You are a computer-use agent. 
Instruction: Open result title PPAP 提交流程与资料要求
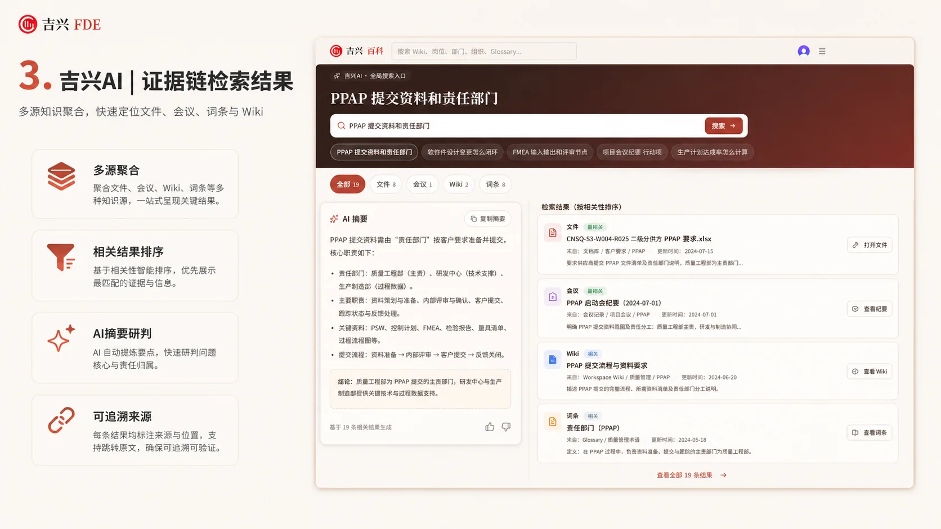click(x=607, y=365)
